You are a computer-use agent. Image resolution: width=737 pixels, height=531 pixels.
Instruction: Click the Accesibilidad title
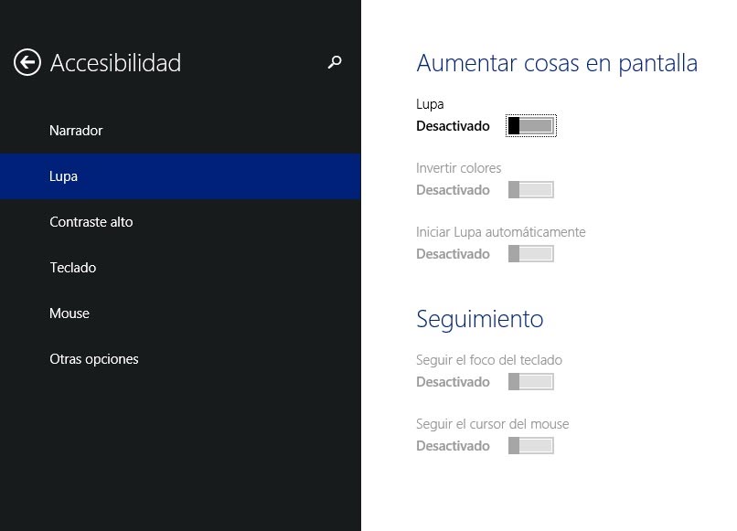click(x=115, y=63)
